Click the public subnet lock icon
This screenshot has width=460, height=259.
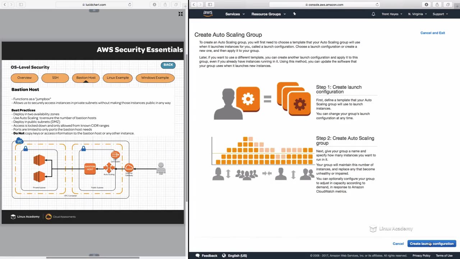click(83, 148)
